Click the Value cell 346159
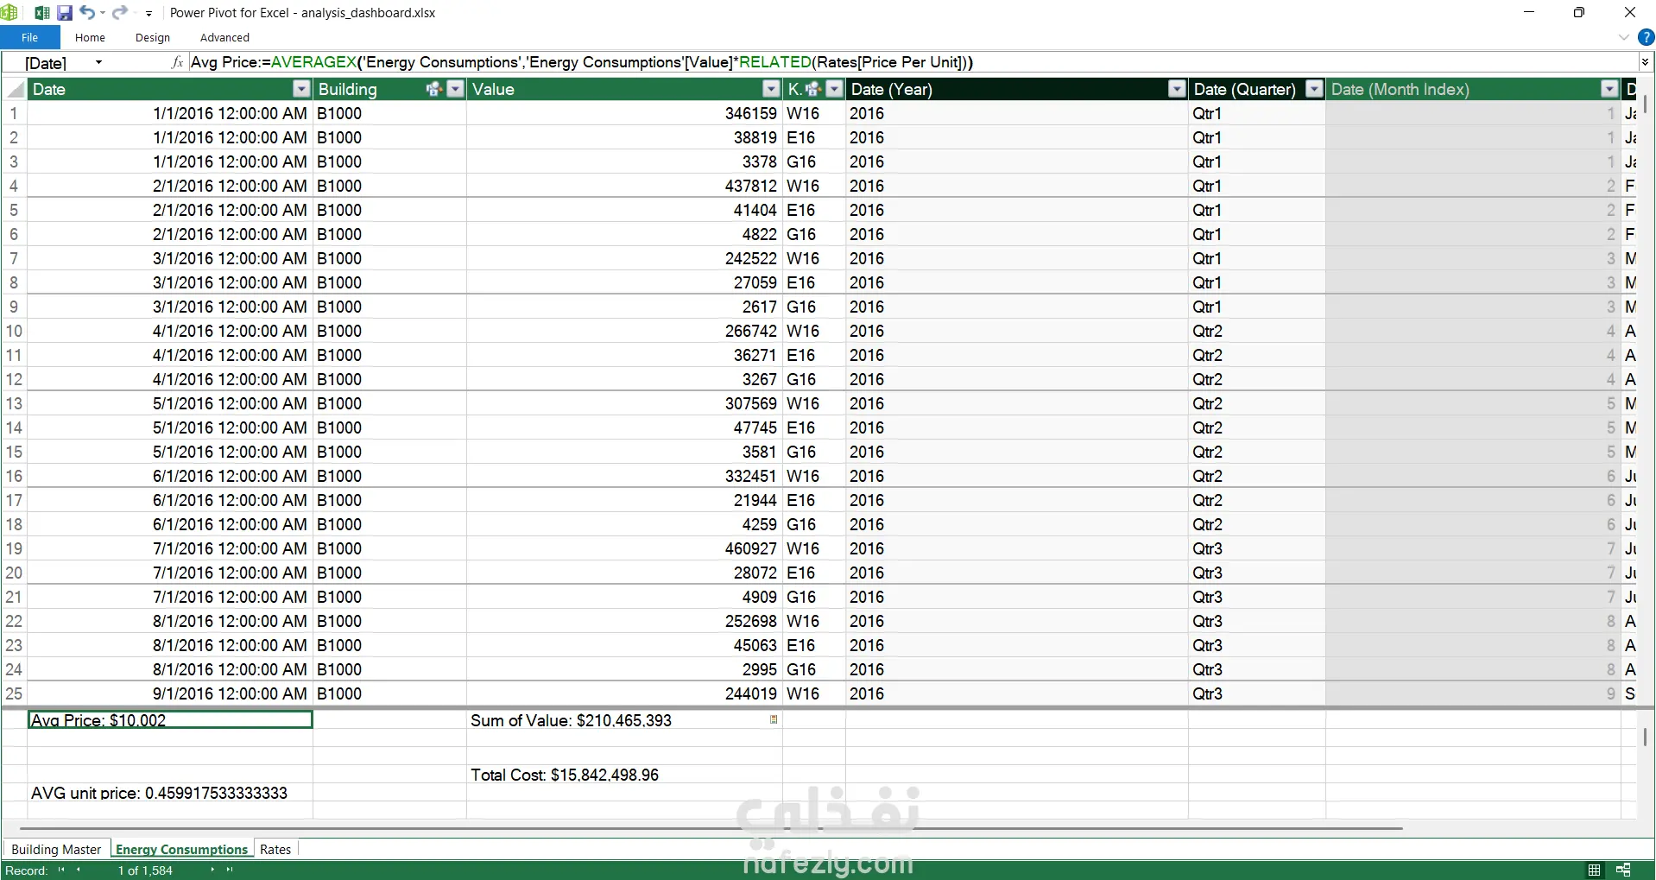 tap(624, 113)
